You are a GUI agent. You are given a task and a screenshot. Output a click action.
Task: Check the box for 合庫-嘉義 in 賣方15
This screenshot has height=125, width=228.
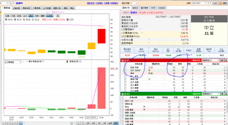(x=123, y=110)
